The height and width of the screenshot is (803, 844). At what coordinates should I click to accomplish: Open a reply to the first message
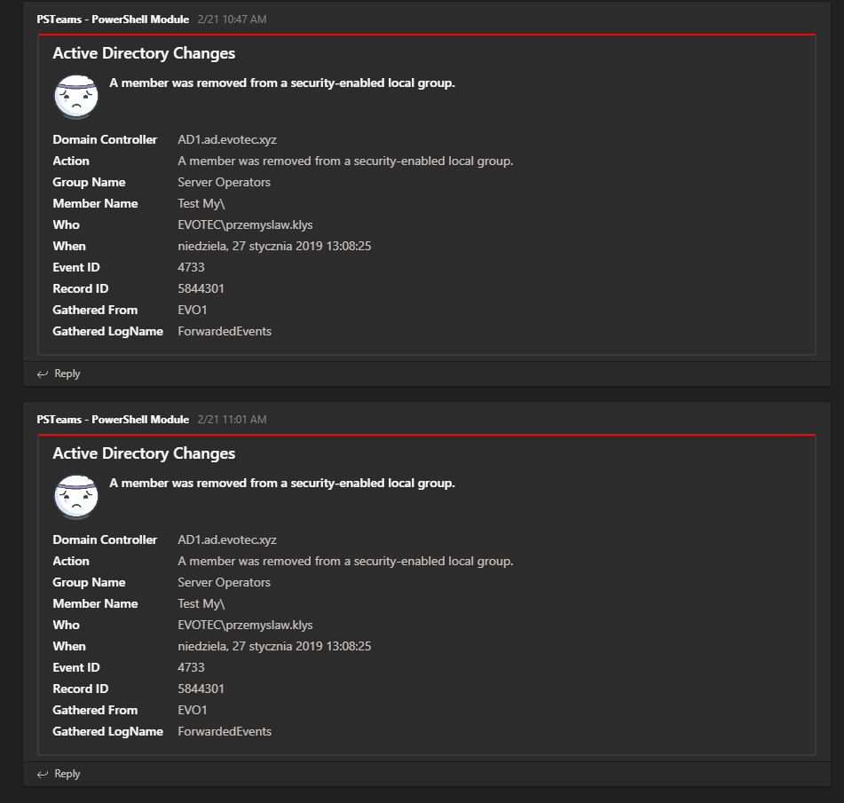click(x=67, y=374)
